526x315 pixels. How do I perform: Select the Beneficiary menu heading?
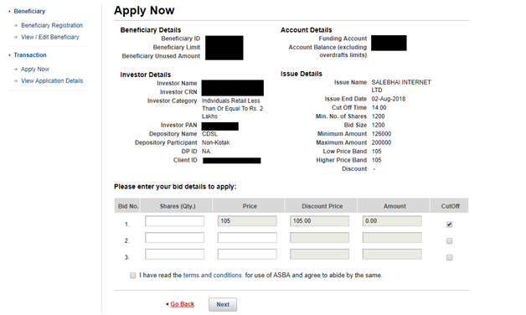(x=29, y=12)
